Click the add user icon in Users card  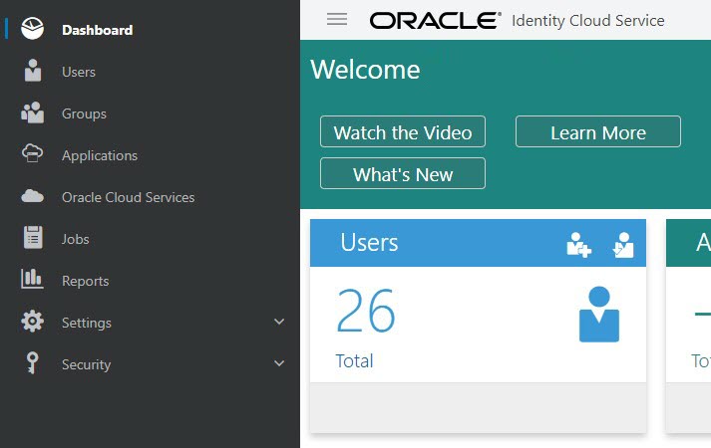point(579,244)
